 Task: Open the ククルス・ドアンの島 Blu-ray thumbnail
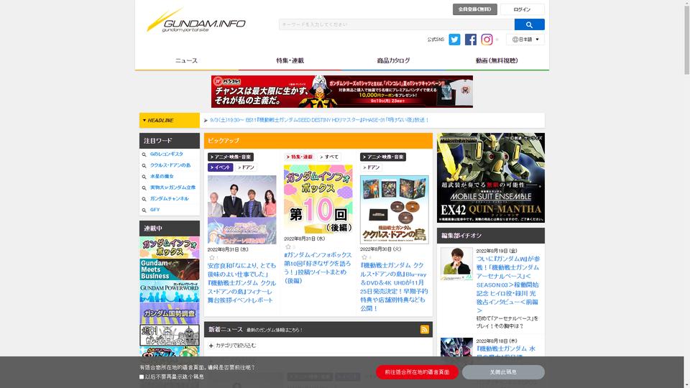(x=395, y=209)
